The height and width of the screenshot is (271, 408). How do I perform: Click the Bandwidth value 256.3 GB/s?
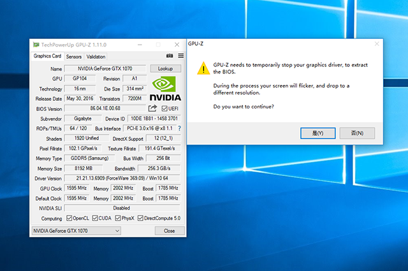tap(159, 168)
